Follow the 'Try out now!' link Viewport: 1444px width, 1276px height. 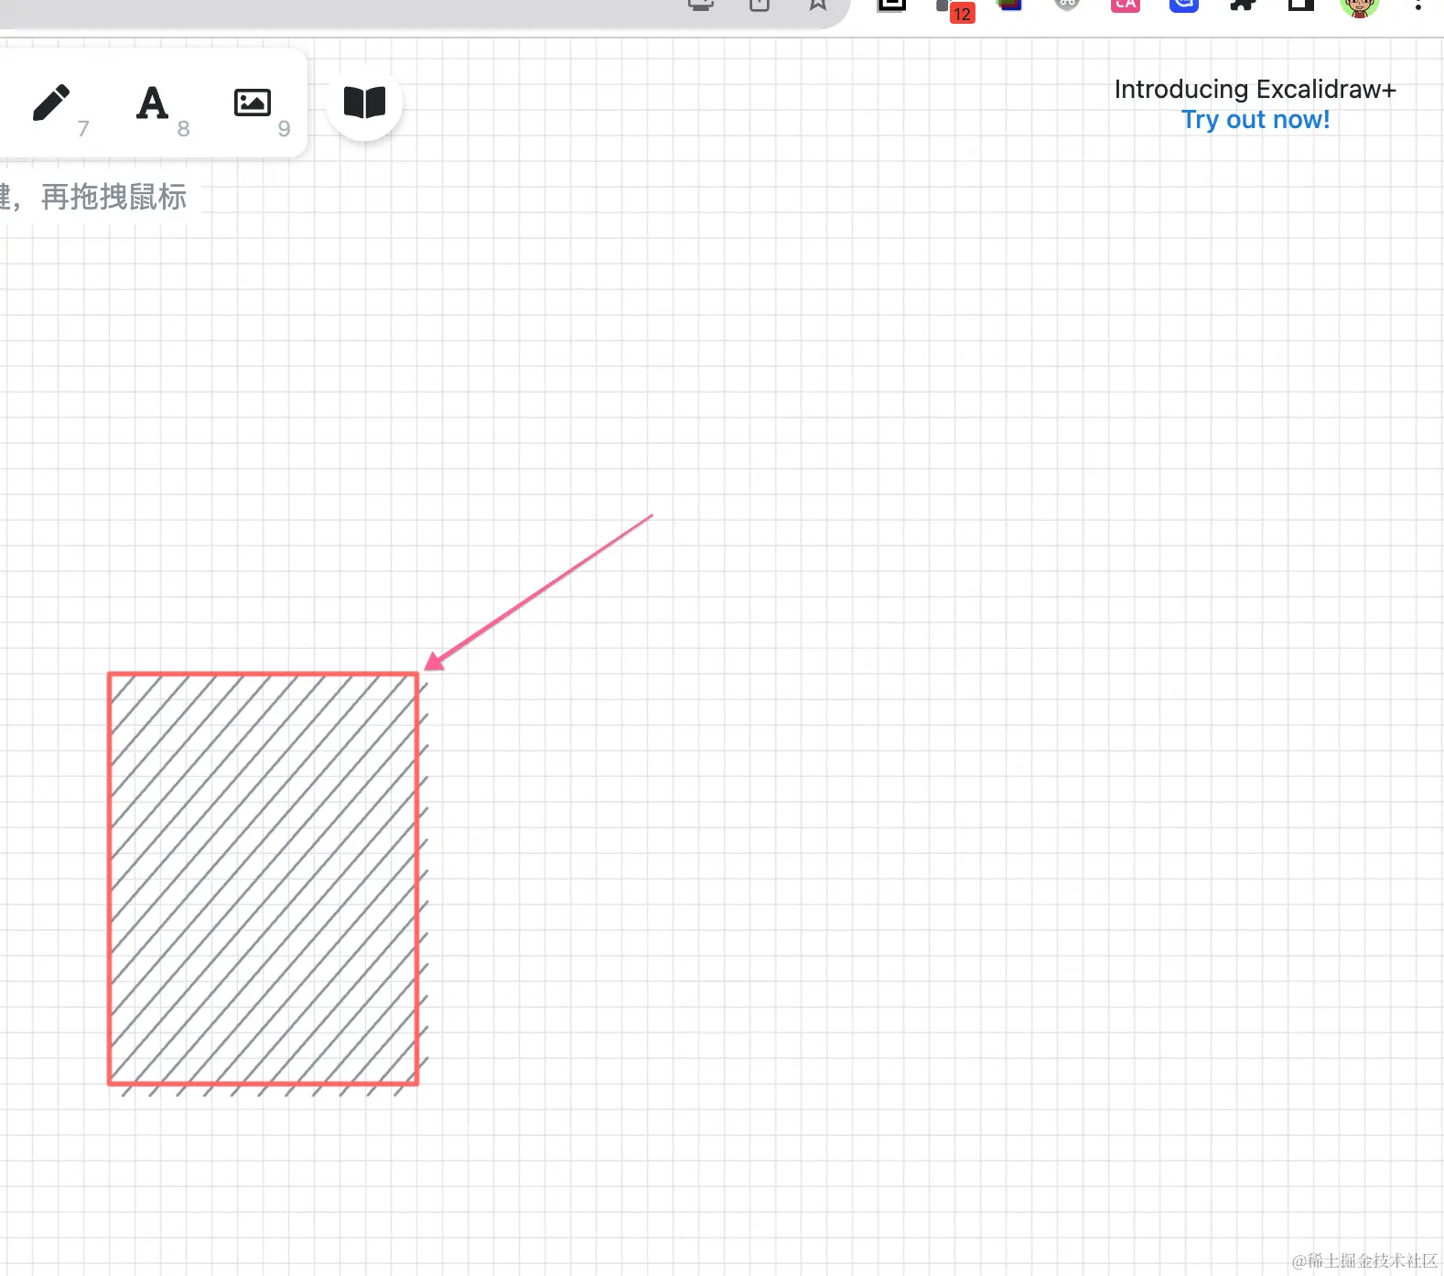[1255, 120]
